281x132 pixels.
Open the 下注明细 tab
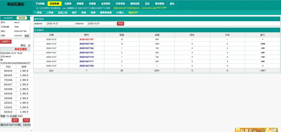click(40, 4)
